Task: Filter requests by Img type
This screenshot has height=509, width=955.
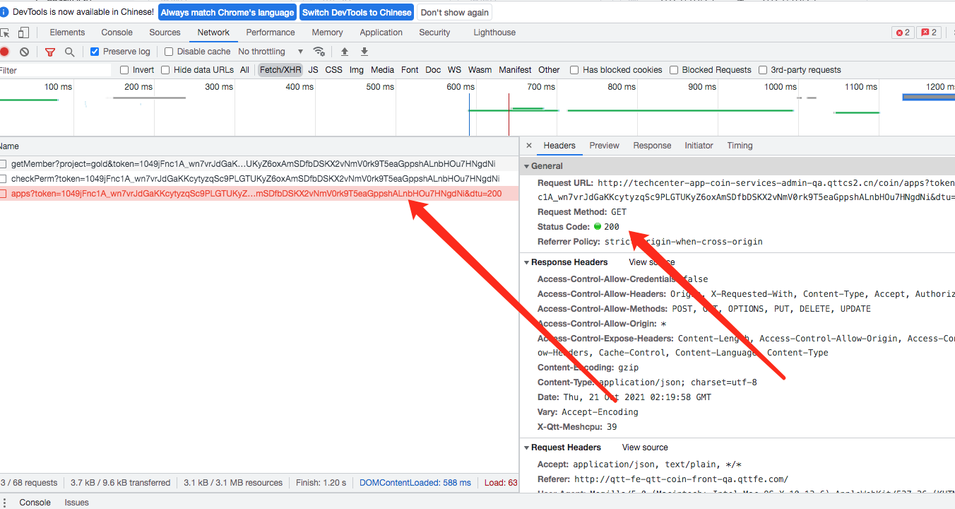Action: click(357, 70)
